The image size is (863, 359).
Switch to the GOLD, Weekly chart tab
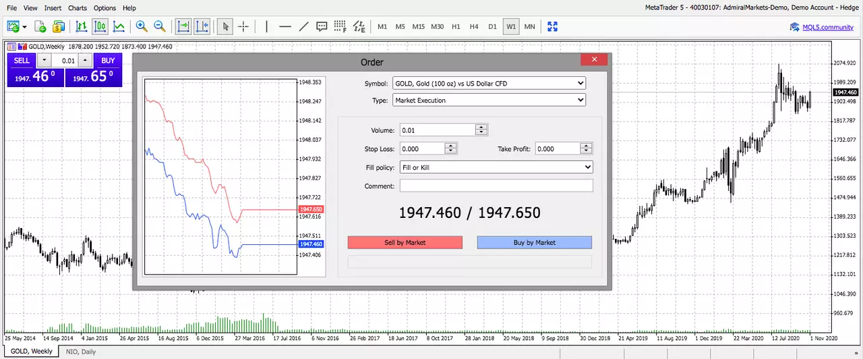tap(31, 352)
